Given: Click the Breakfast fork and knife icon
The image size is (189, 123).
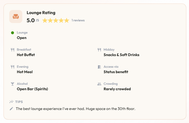Looking at the screenshot, I should (13, 50).
